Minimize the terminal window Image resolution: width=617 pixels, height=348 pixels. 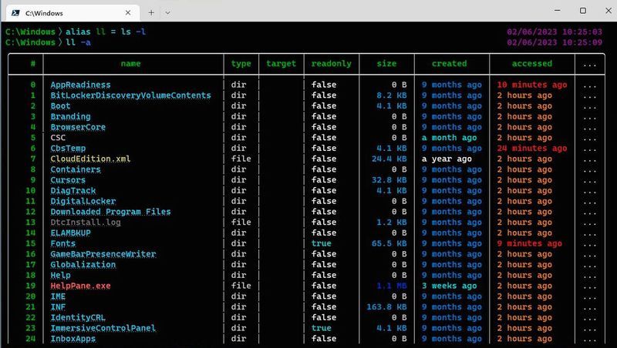(x=557, y=11)
